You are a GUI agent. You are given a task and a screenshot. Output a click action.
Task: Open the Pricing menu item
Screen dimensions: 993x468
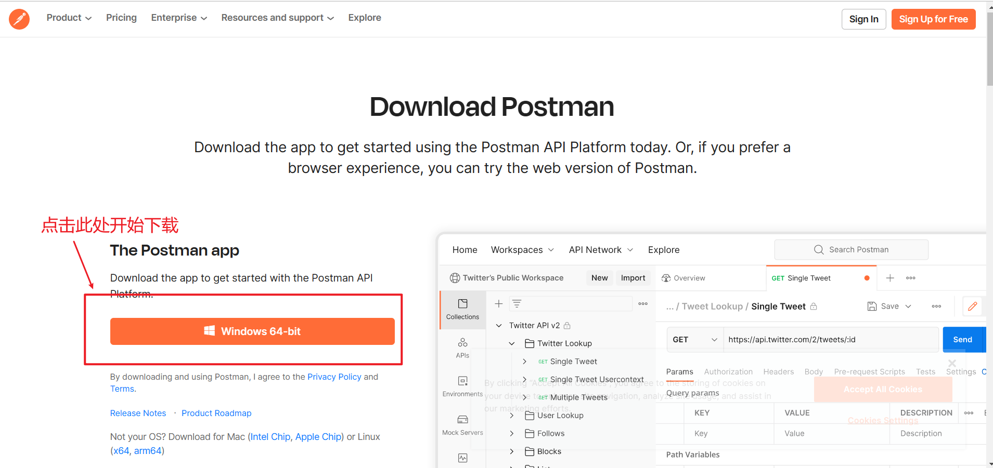[121, 17]
